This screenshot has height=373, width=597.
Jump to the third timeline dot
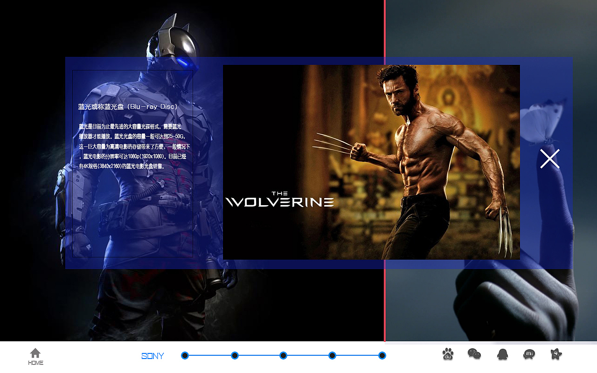coord(283,356)
